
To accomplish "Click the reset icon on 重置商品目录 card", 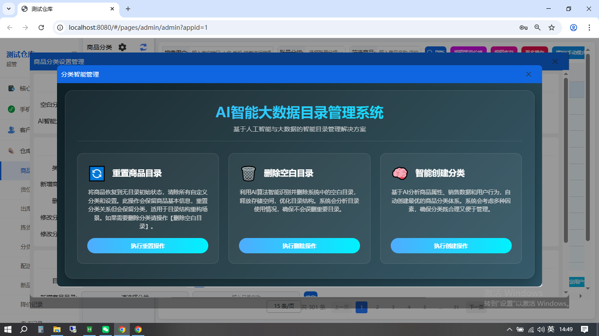I will (97, 173).
